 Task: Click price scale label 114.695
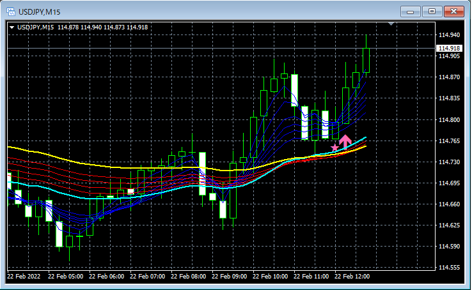[x=449, y=183]
